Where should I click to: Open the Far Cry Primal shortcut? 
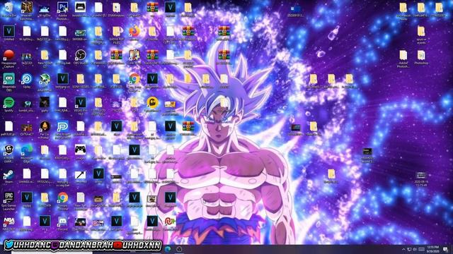[45, 130]
